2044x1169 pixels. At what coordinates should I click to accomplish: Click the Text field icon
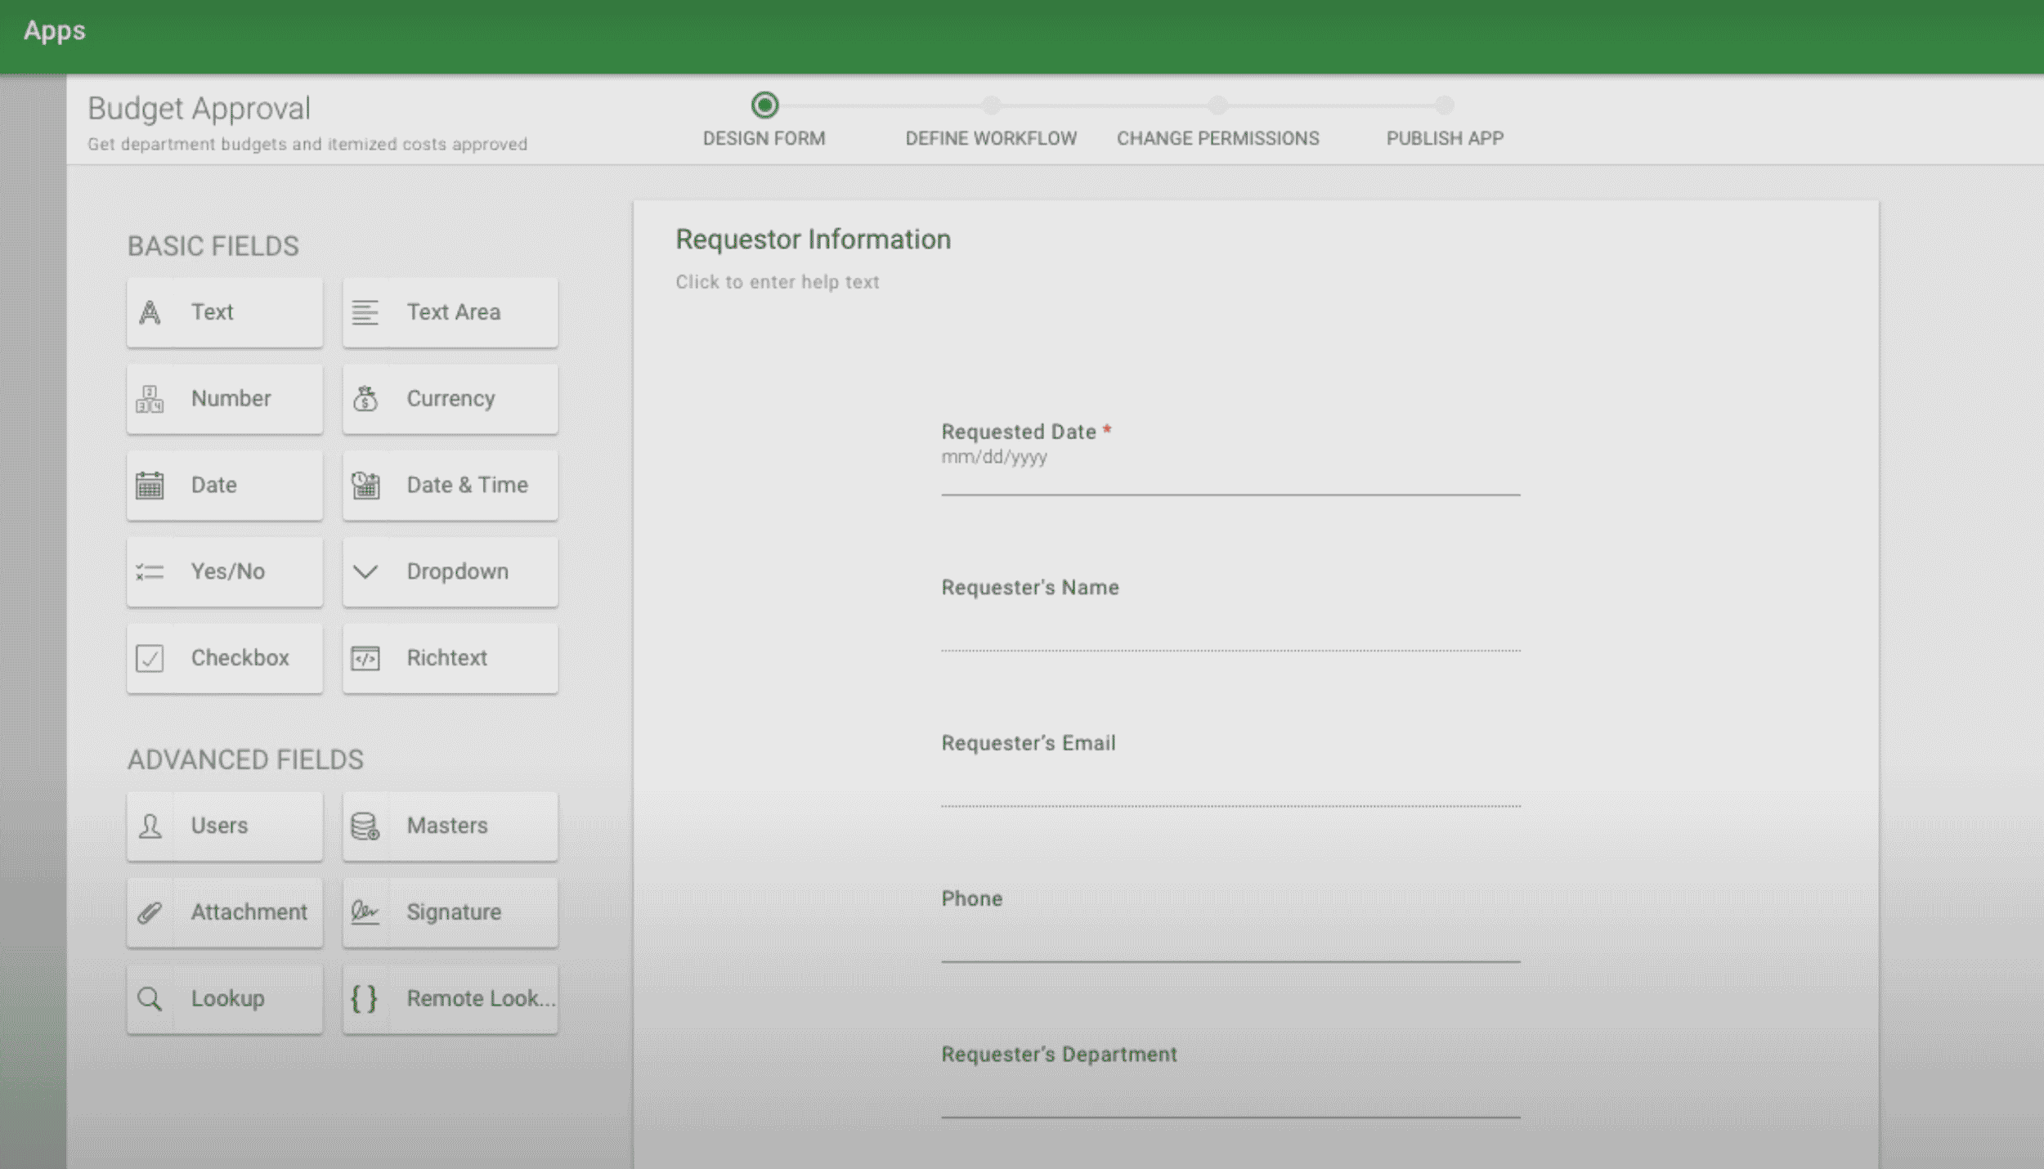point(150,312)
